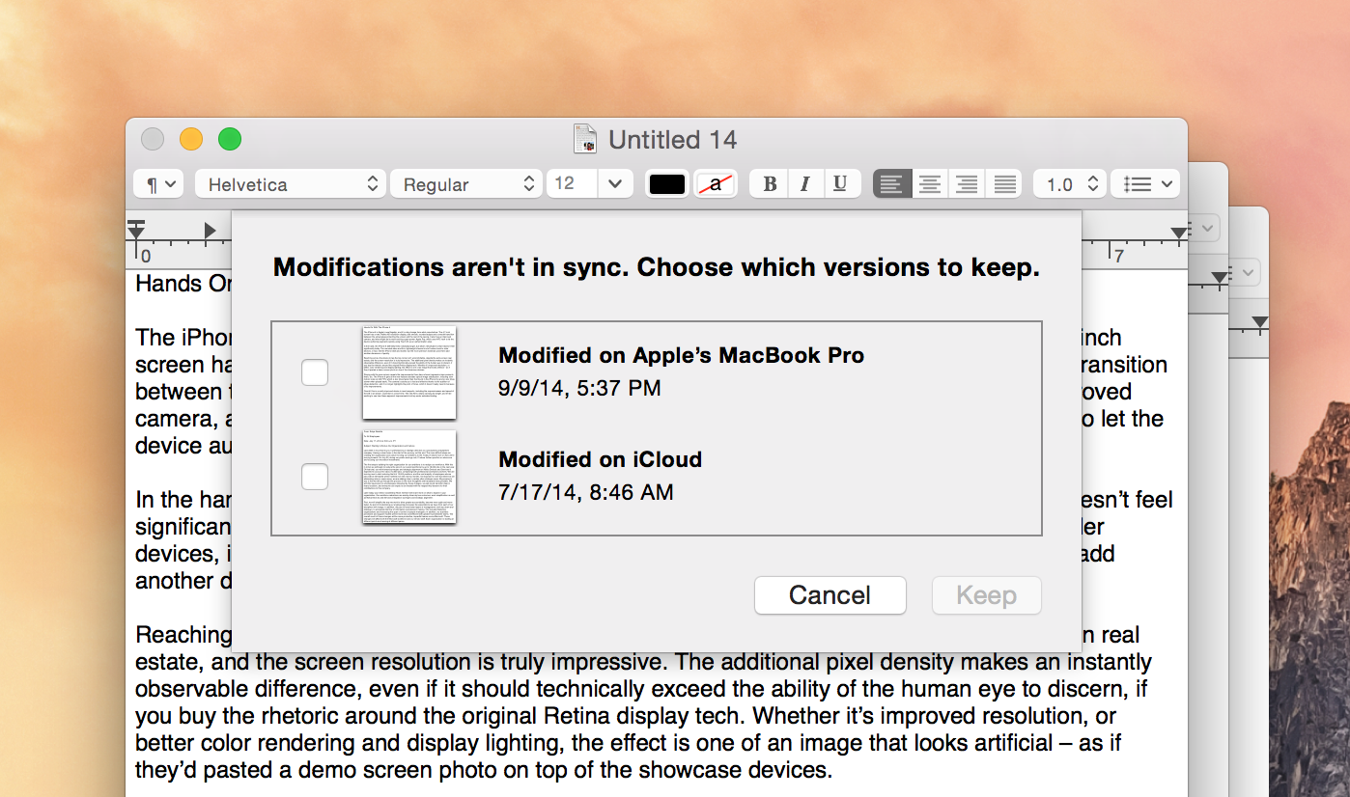Toggle bold formatting in the toolbar
The height and width of the screenshot is (797, 1350).
(770, 183)
